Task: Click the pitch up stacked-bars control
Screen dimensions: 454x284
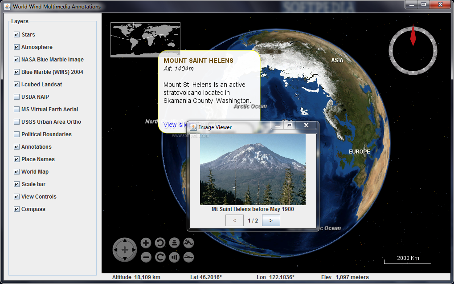Action: coord(174,243)
